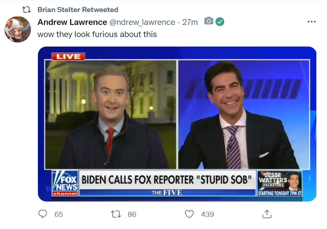This screenshot has width=327, height=229.
Task: Open the share upload icon
Action: click(x=267, y=214)
